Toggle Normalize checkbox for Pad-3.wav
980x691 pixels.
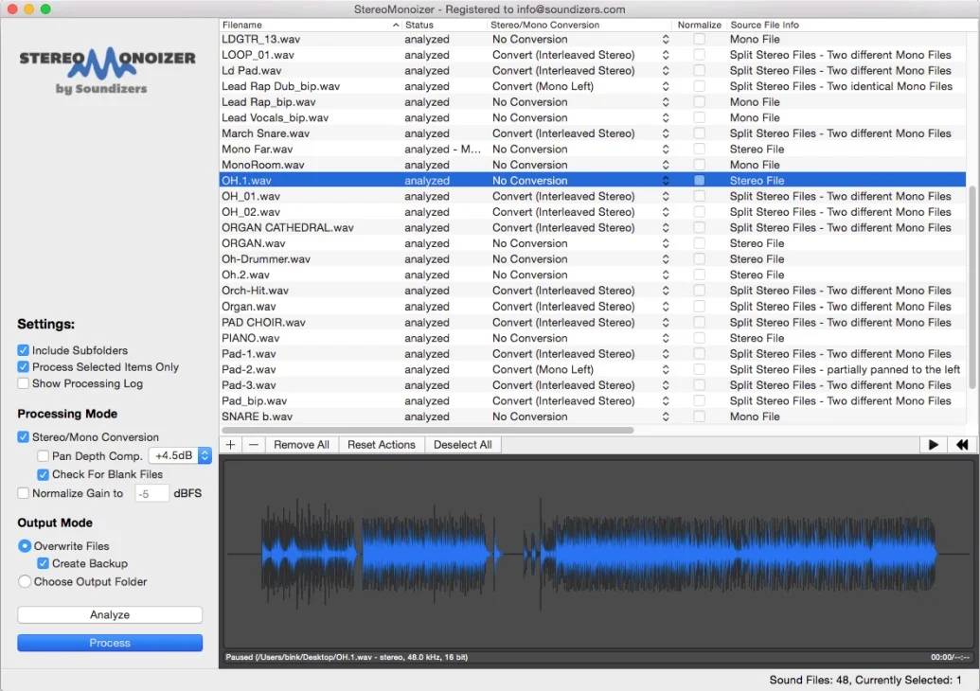click(x=700, y=385)
